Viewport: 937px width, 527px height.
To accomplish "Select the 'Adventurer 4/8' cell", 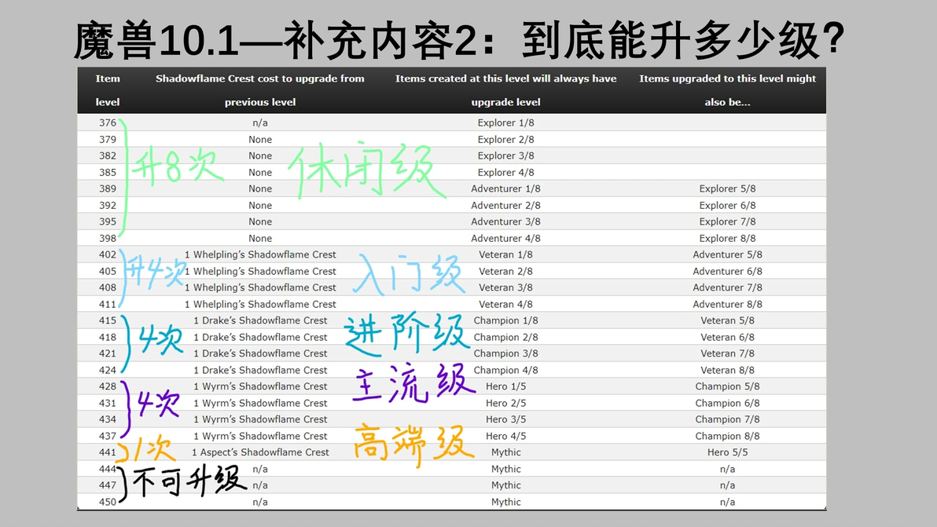I will (505, 238).
